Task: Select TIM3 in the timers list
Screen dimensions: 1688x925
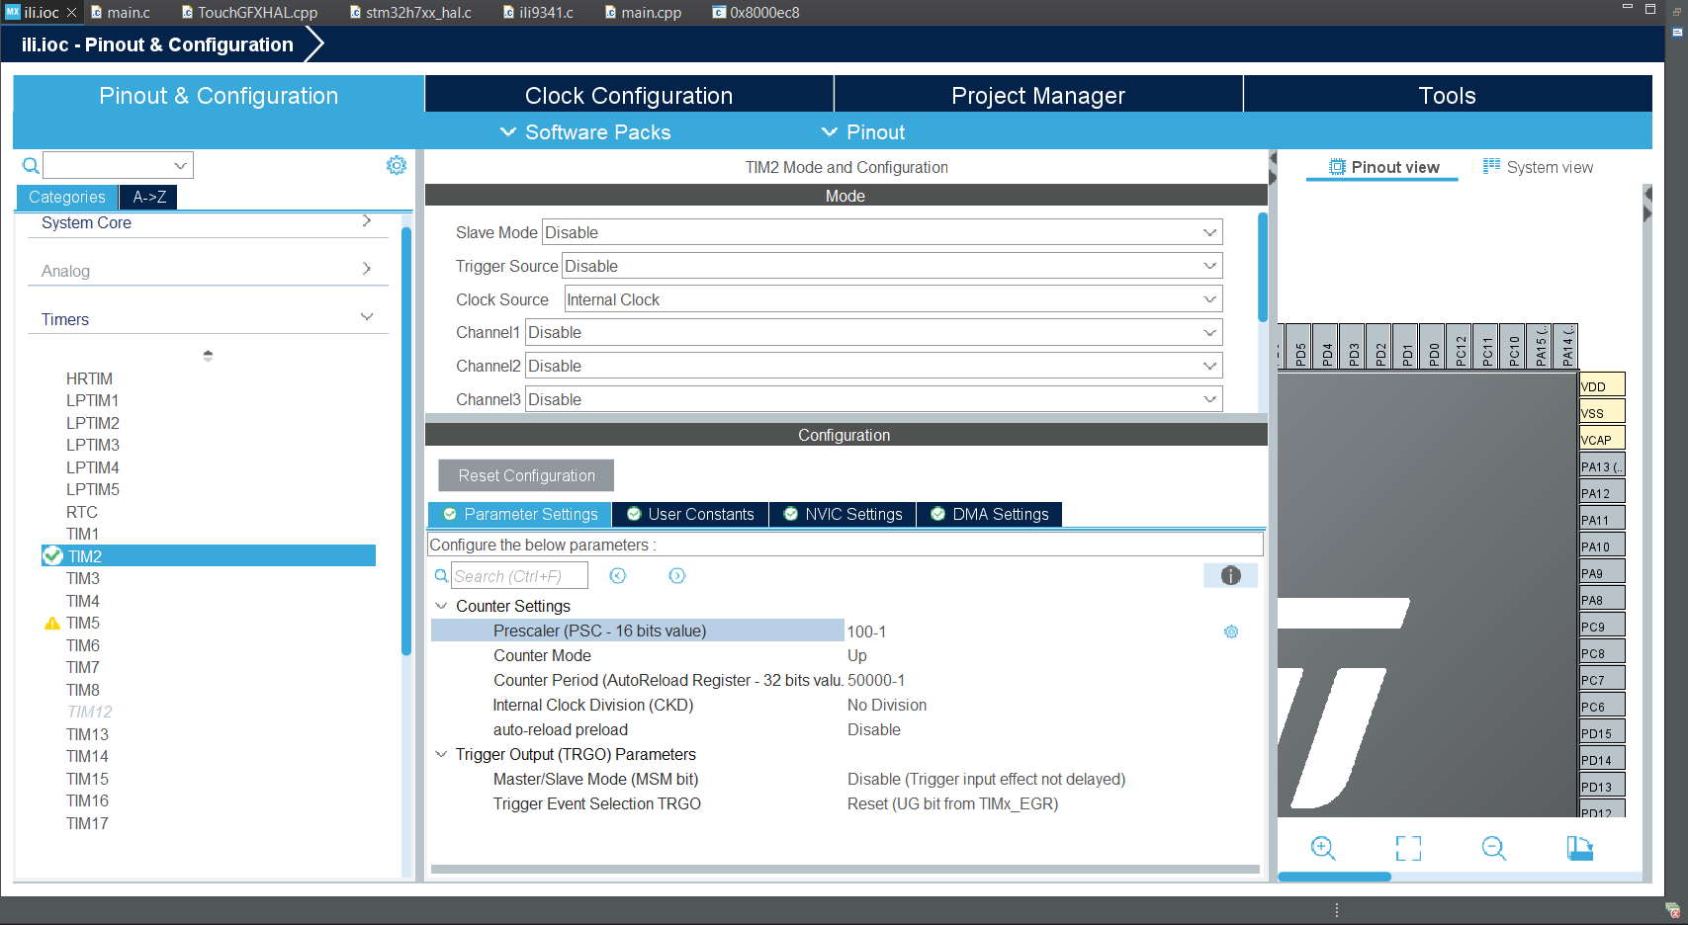Action: [82, 578]
